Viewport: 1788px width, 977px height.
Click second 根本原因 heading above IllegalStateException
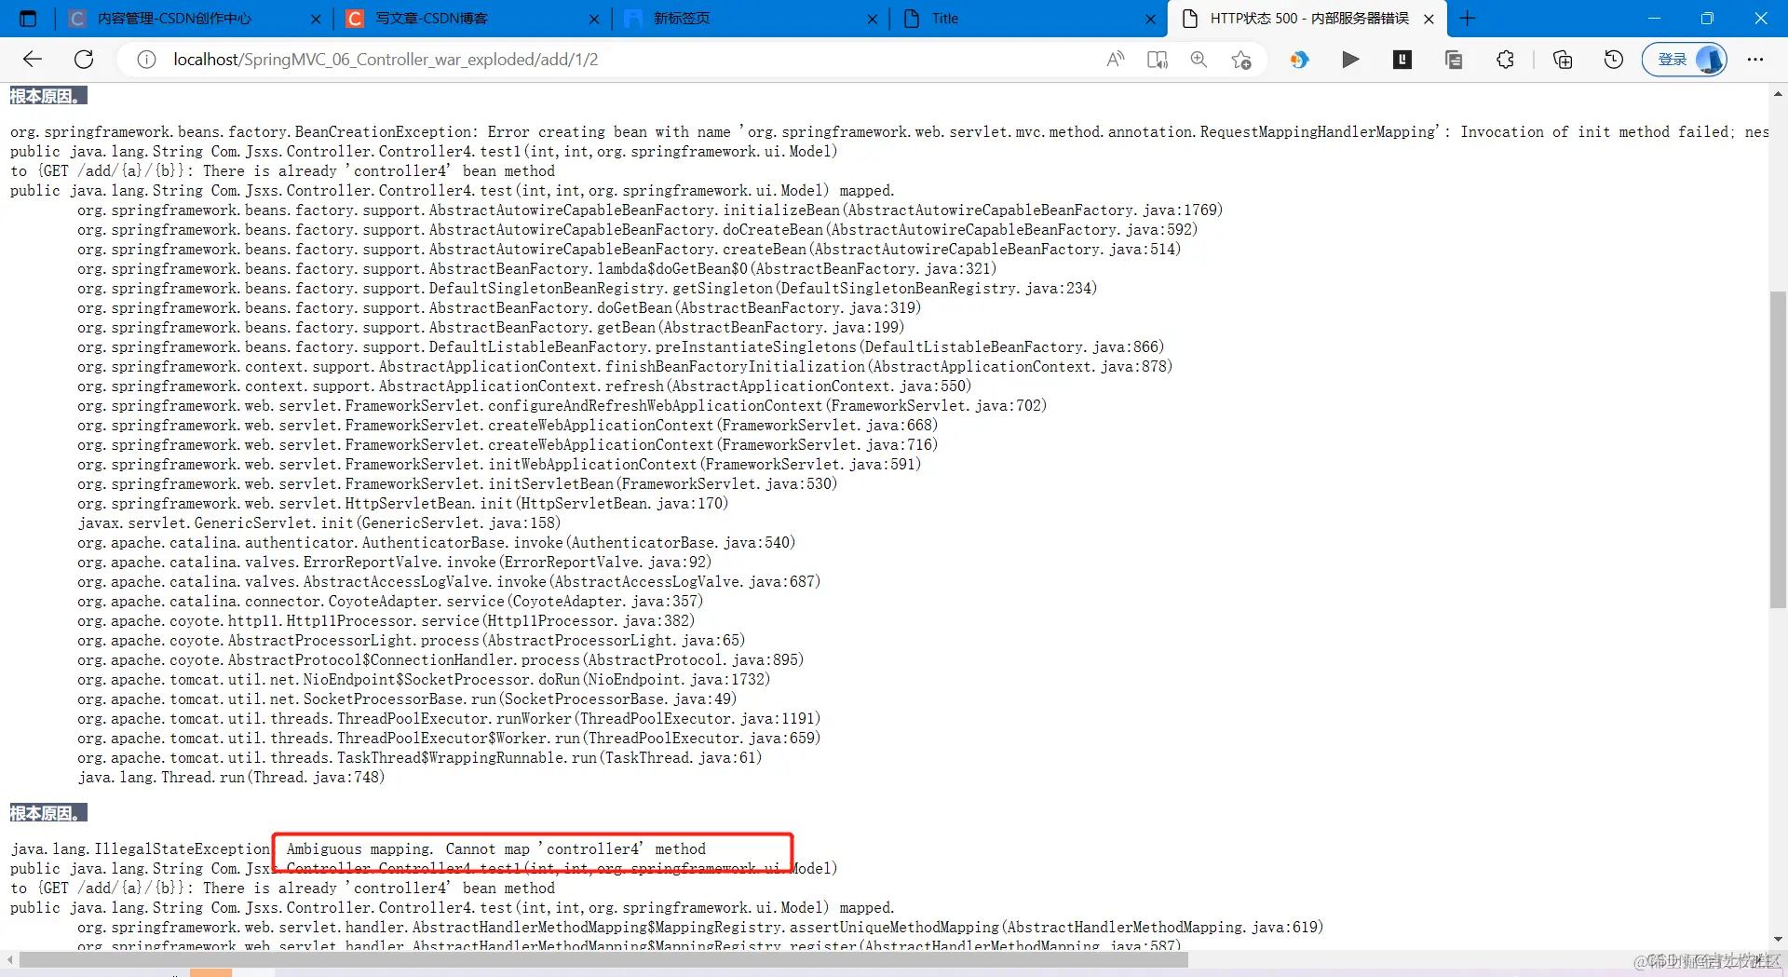pyautogui.click(x=48, y=813)
